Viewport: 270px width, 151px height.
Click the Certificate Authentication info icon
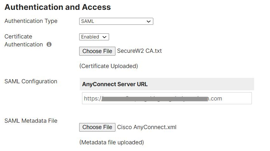[49, 45]
